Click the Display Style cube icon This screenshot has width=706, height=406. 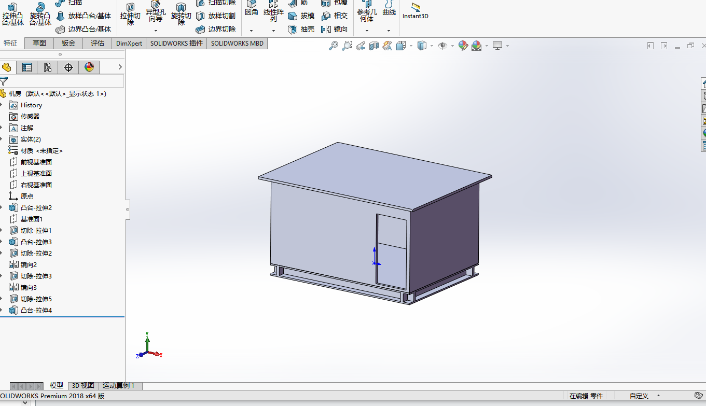pyautogui.click(x=422, y=46)
